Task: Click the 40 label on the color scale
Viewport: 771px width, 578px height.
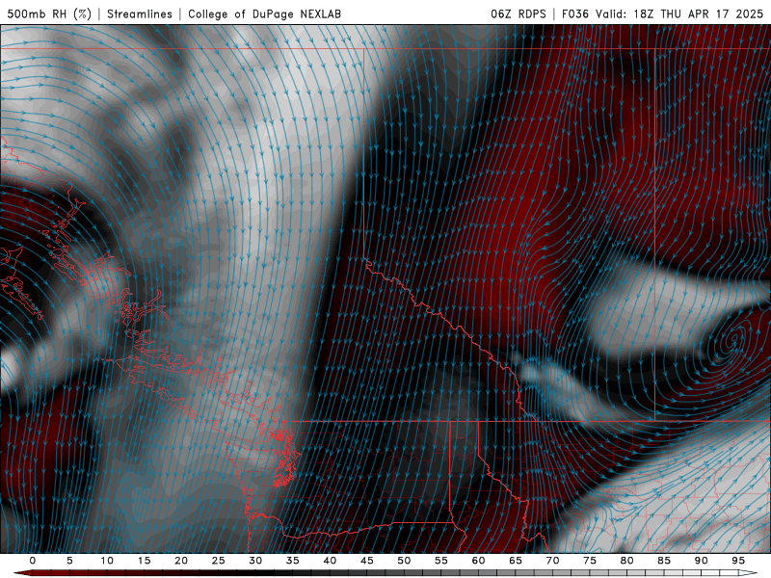Action: coord(330,561)
